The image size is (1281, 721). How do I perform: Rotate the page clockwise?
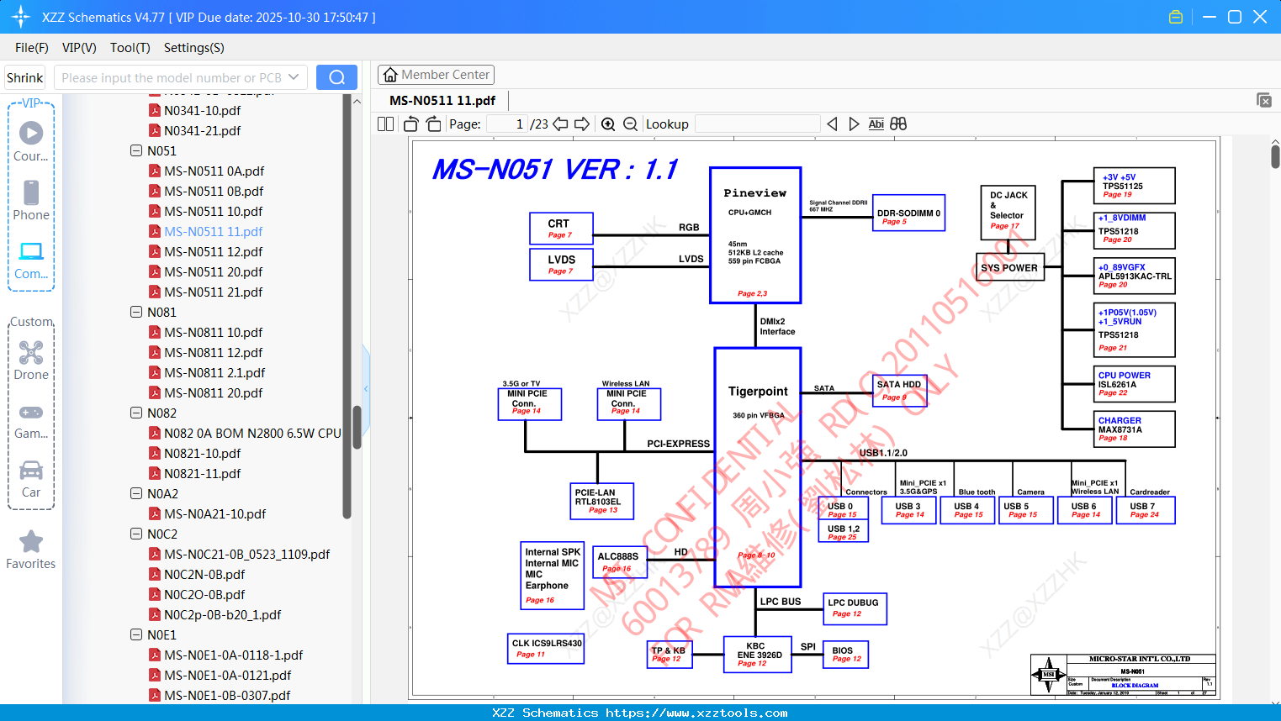click(433, 124)
